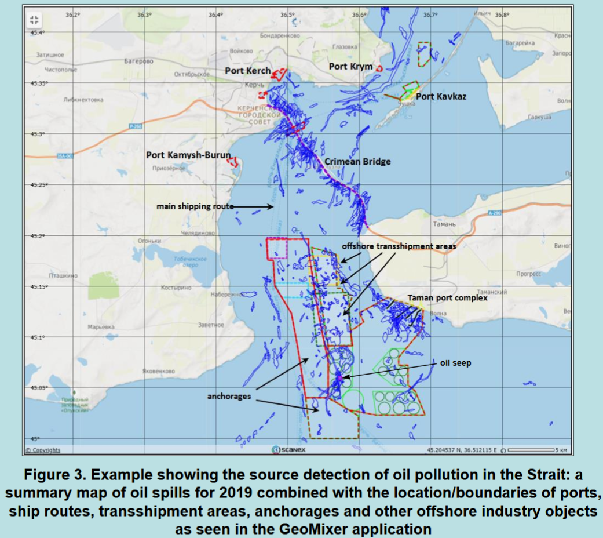Image resolution: width=603 pixels, height=538 pixels.
Task: Click the offshore transshipment areas label
Action: 399,246
